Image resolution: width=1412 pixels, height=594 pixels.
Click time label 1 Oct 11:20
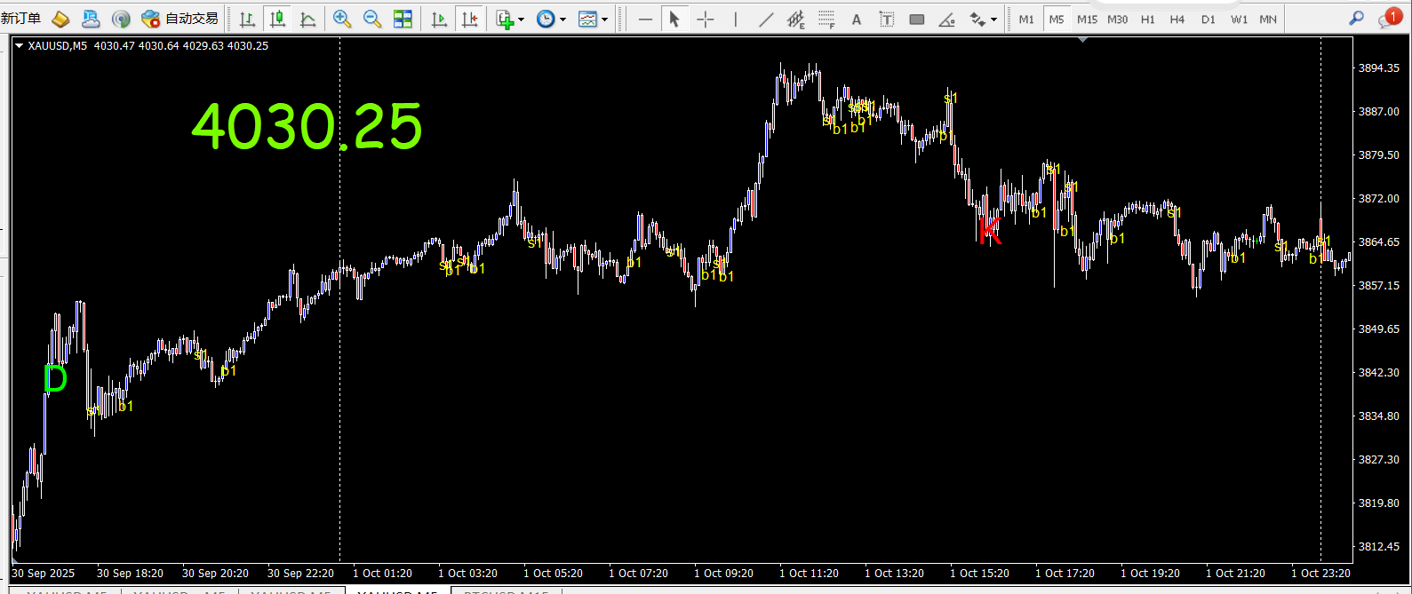(809, 574)
